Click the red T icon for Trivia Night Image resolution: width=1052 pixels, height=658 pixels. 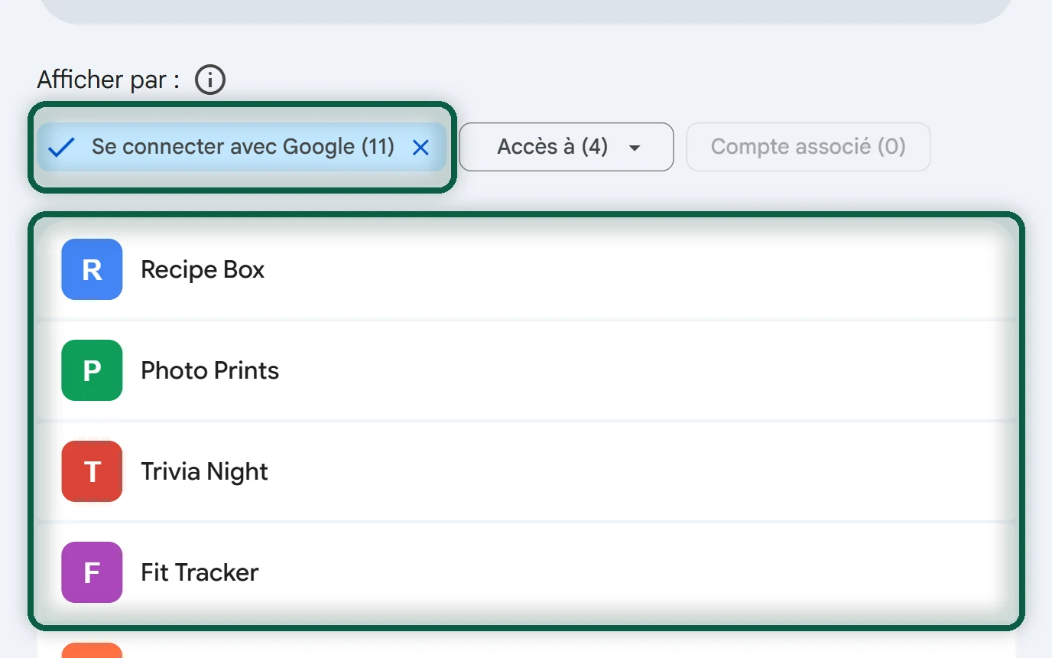click(92, 471)
